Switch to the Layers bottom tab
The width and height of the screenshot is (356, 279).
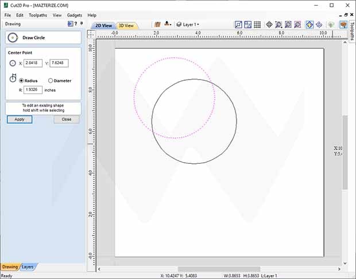pos(28,267)
